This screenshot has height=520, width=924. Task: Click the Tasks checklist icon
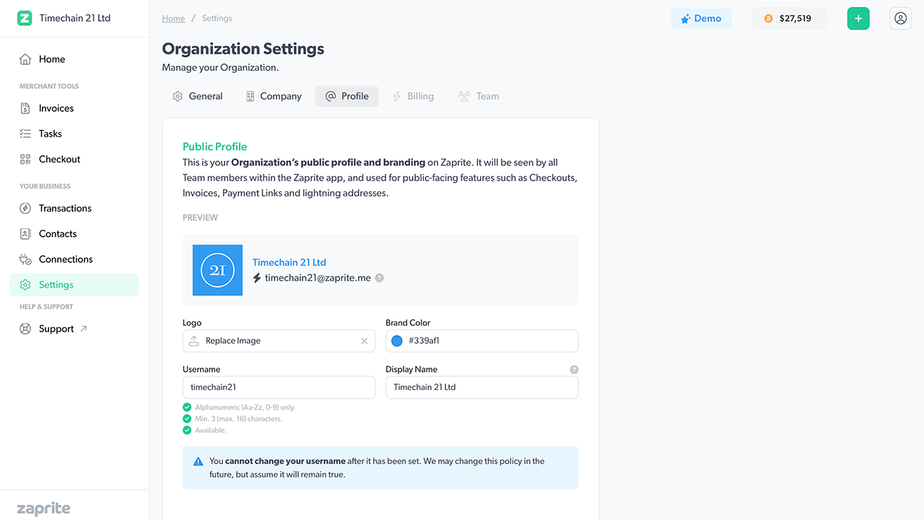pyautogui.click(x=25, y=134)
